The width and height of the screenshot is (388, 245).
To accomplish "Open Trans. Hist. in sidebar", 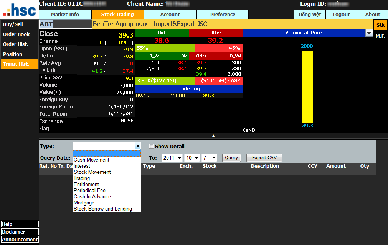I will [x=19, y=64].
